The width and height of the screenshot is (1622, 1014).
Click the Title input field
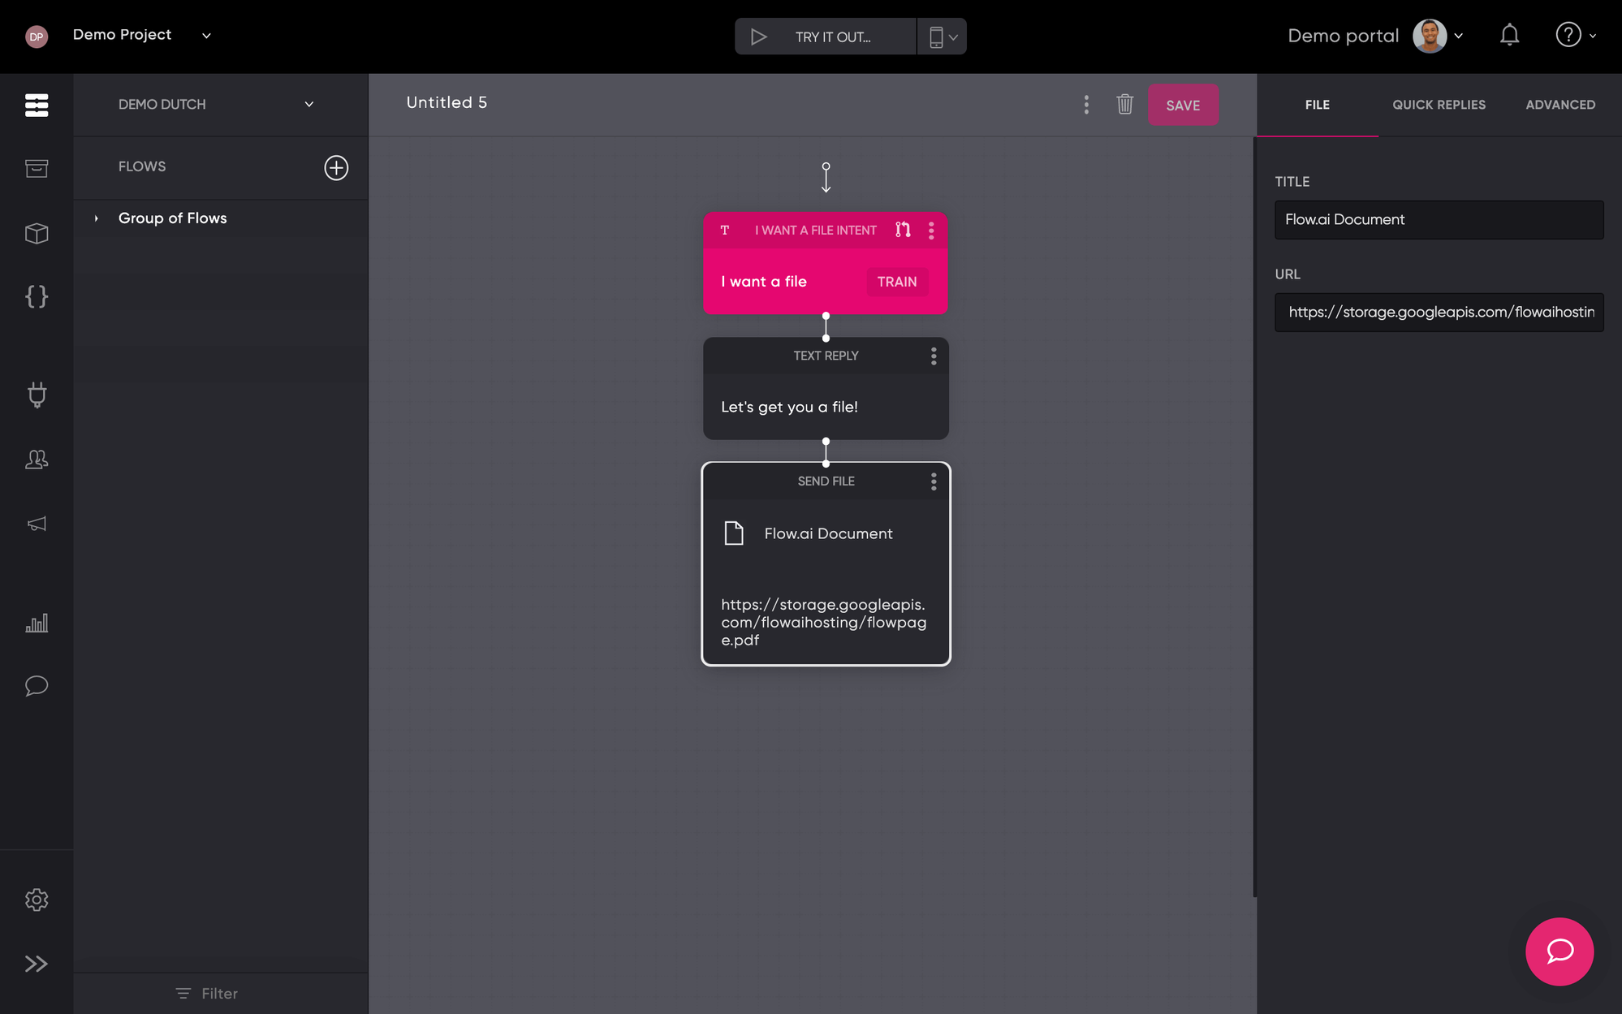pyautogui.click(x=1439, y=220)
